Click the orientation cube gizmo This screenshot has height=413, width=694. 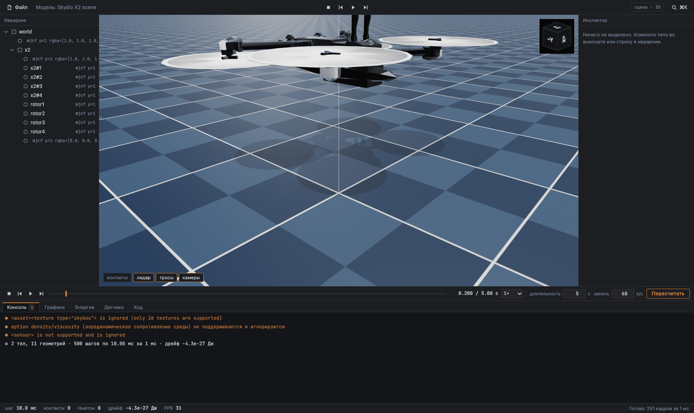click(557, 36)
